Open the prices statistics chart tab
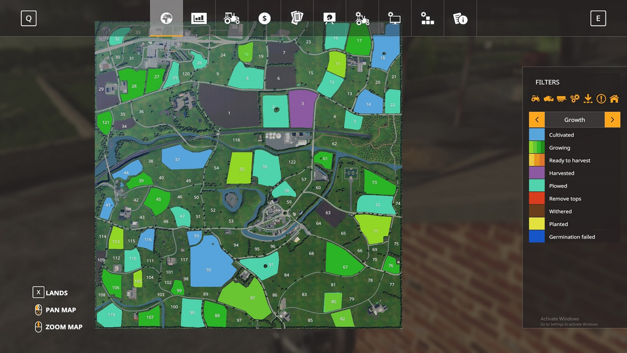This screenshot has width=627, height=353. point(199,19)
